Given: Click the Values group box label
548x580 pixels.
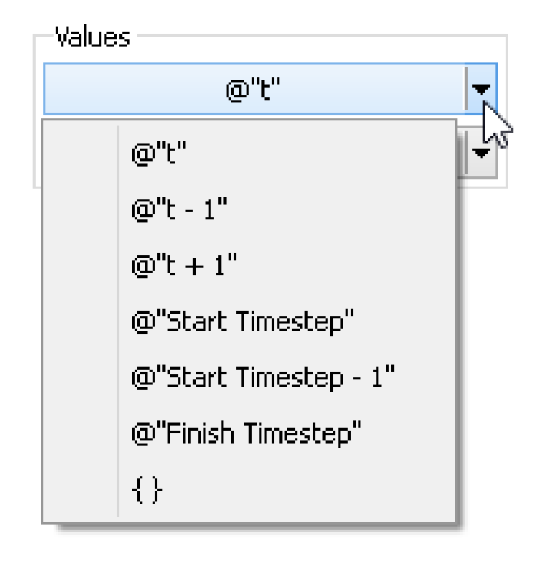Looking at the screenshot, I should pos(92,37).
